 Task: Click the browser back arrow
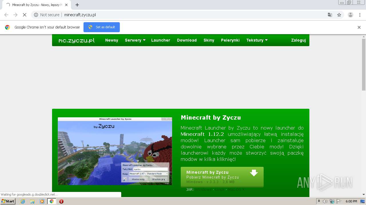point(6,15)
